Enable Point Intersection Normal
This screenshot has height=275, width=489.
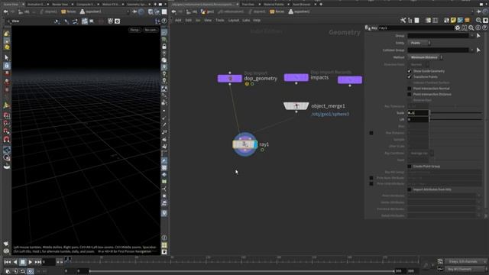click(x=410, y=89)
